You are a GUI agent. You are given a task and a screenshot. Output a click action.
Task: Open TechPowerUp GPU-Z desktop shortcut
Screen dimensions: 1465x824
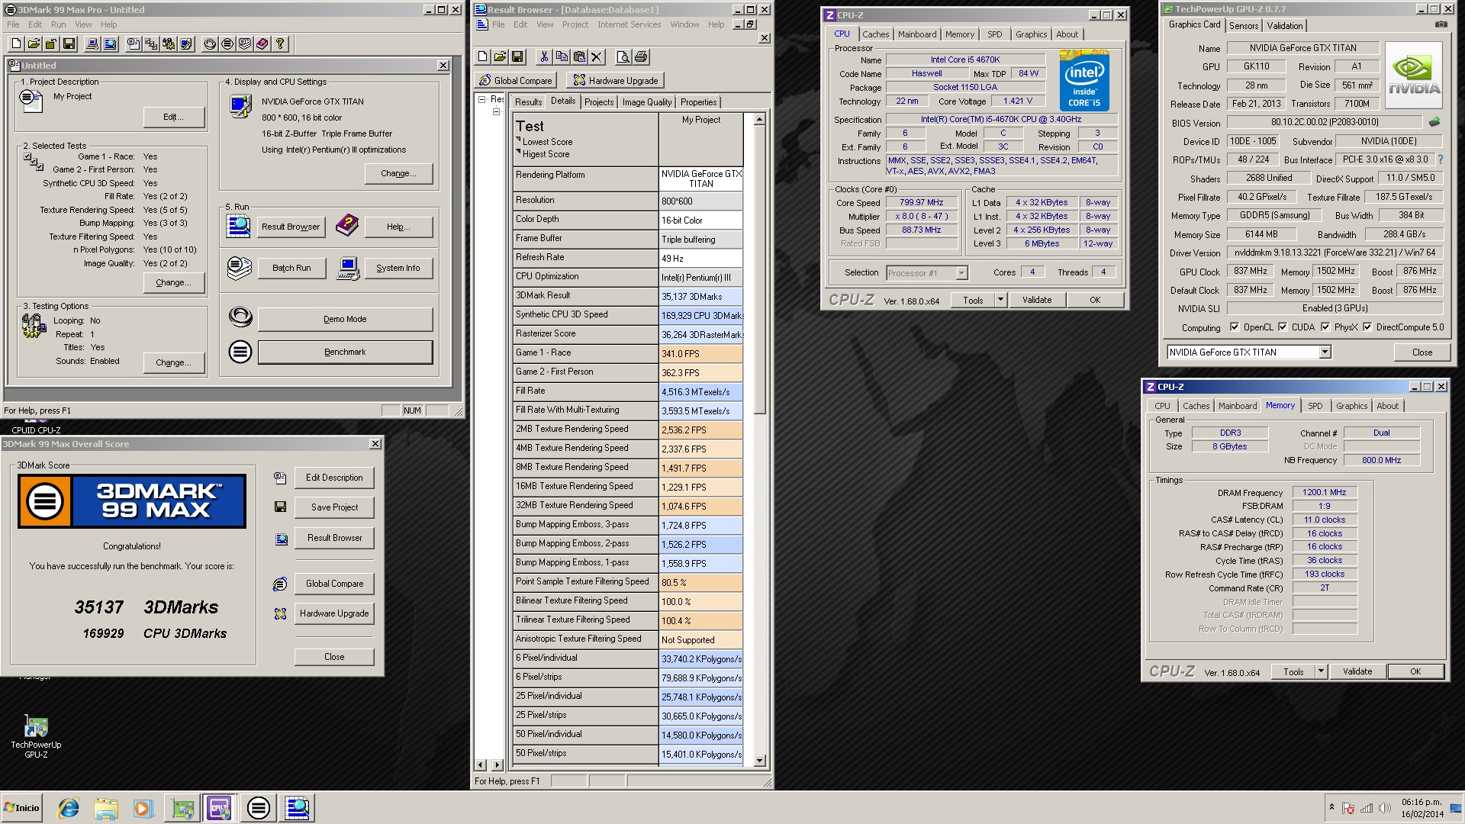(x=36, y=736)
